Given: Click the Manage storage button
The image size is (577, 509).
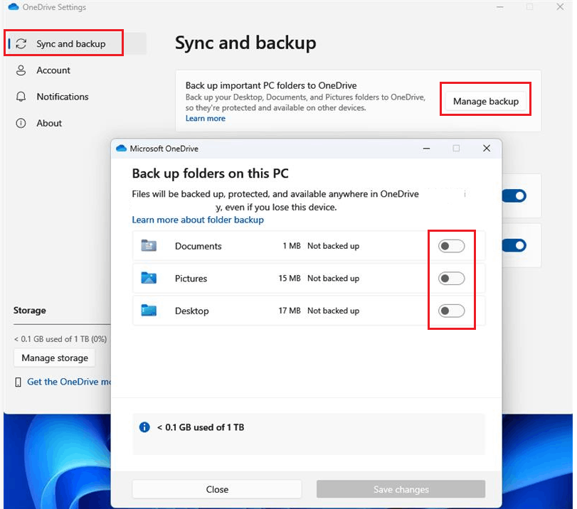Looking at the screenshot, I should click(55, 358).
